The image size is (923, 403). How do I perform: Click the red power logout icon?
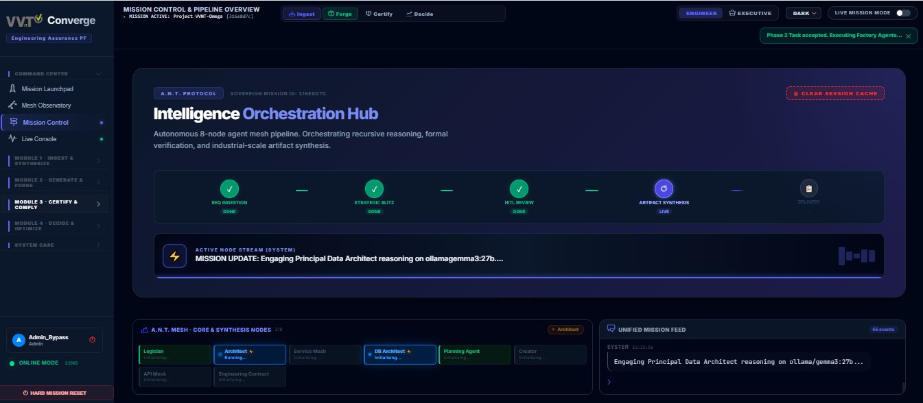tap(92, 339)
